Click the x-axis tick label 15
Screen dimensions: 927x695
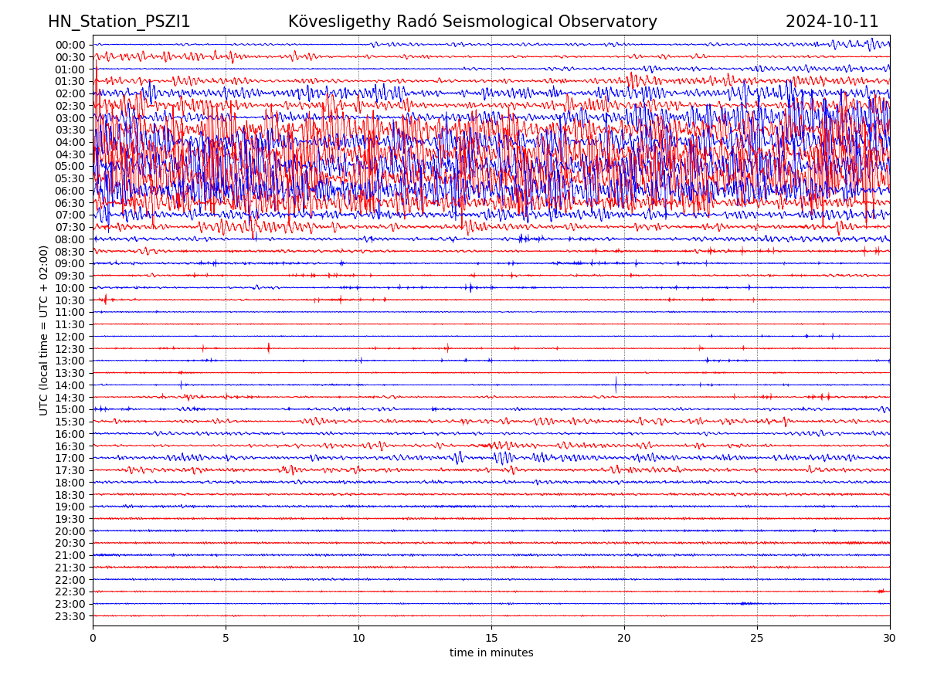click(x=491, y=639)
